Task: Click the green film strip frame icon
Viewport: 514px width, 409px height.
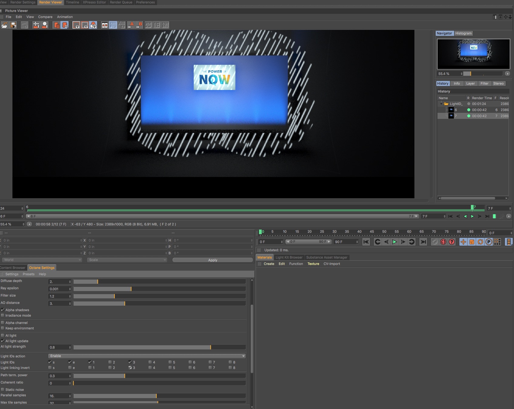Action: click(x=494, y=216)
